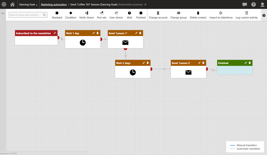
Task: Edit the Finished step
Action: (x=246, y=63)
